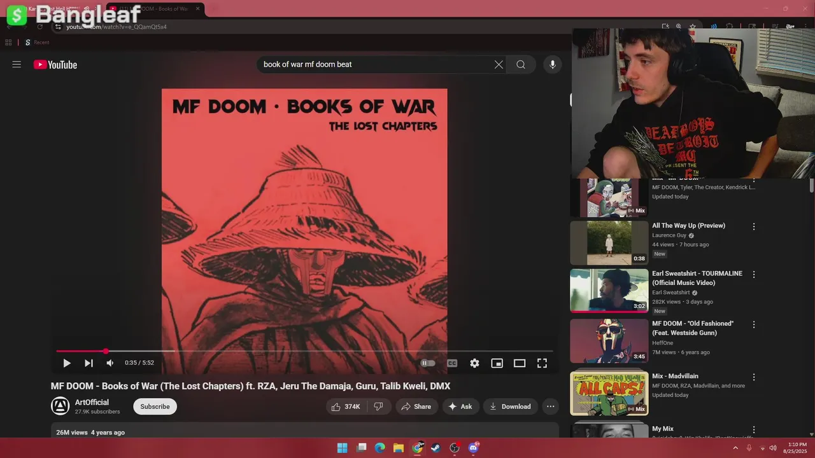815x458 pixels.
Task: Open options menu for MF DOOM Old Fashioned
Action: click(754, 325)
